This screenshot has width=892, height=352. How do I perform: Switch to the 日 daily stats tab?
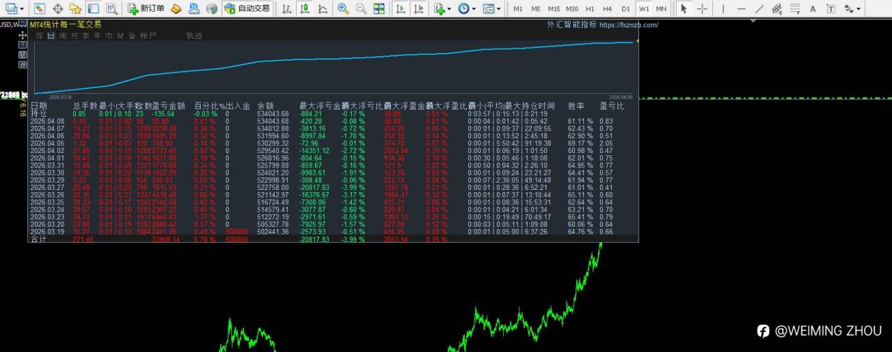[x=51, y=35]
